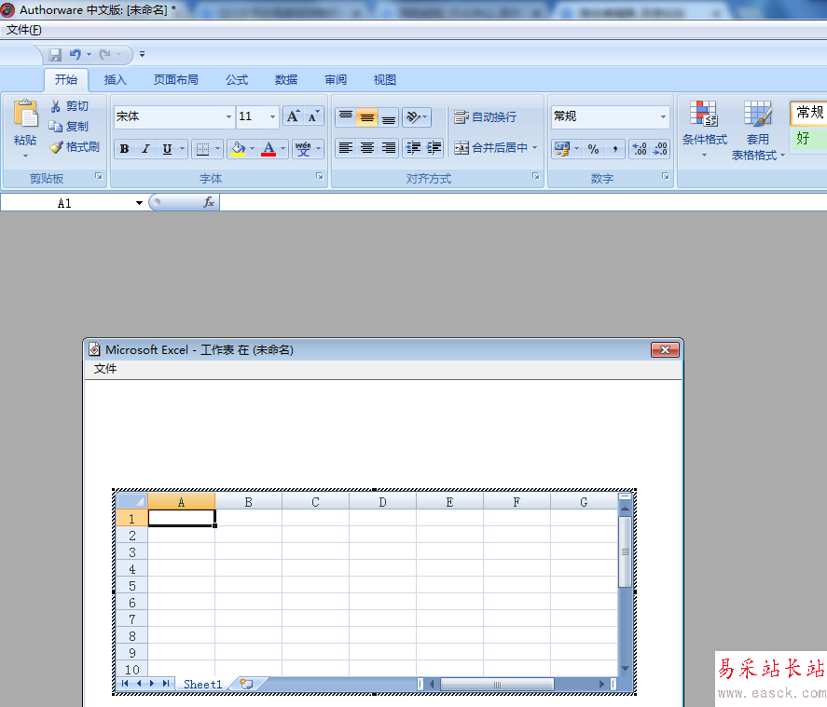The height and width of the screenshot is (707, 827).
Task: Select the Sheet1 worksheet tab
Action: coord(202,684)
